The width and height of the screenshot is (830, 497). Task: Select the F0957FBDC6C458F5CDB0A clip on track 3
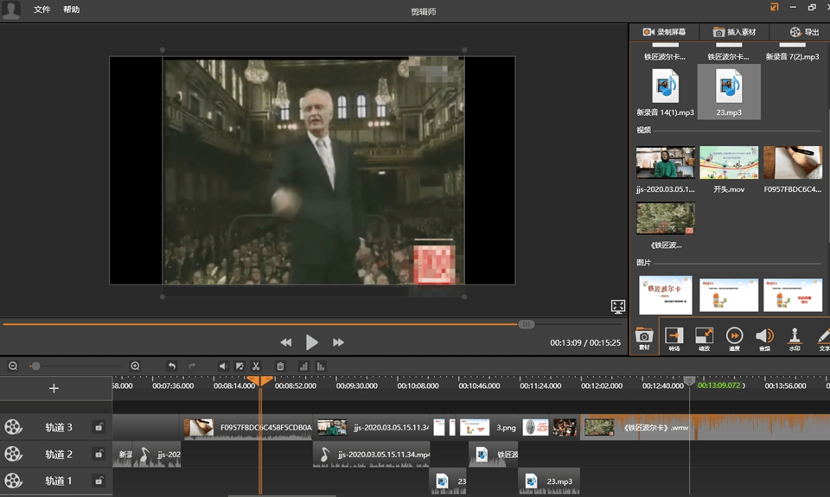click(248, 427)
